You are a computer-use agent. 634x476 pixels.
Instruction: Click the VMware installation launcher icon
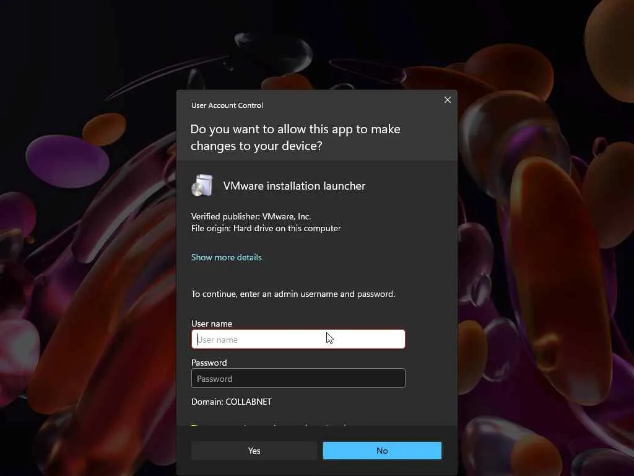pos(202,185)
